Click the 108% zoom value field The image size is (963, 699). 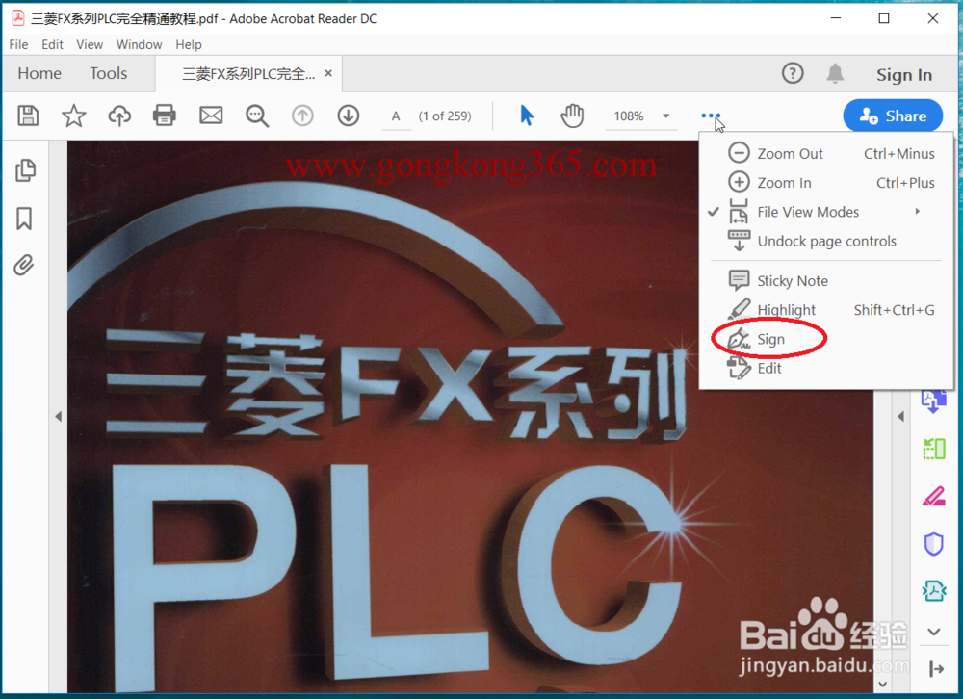pyautogui.click(x=630, y=116)
